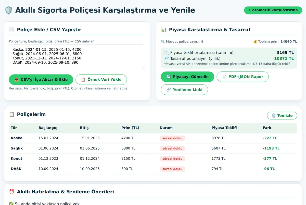Image resolution: width=306 pixels, height=205 pixels.
Task: Click the 794 TL market offer cell
Action: pos(218,169)
